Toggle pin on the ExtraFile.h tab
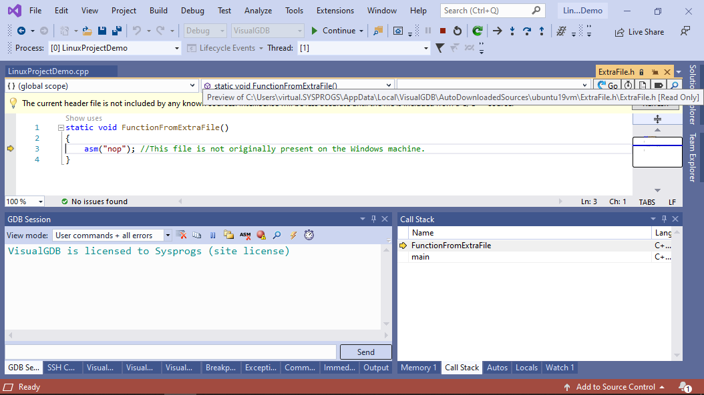Image resolution: width=704 pixels, height=395 pixels. pos(655,72)
